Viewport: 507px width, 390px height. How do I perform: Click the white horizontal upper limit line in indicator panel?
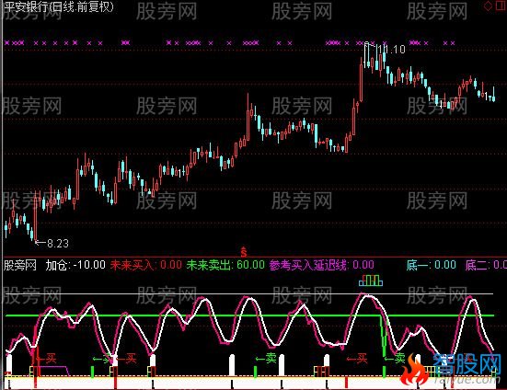tap(249, 294)
